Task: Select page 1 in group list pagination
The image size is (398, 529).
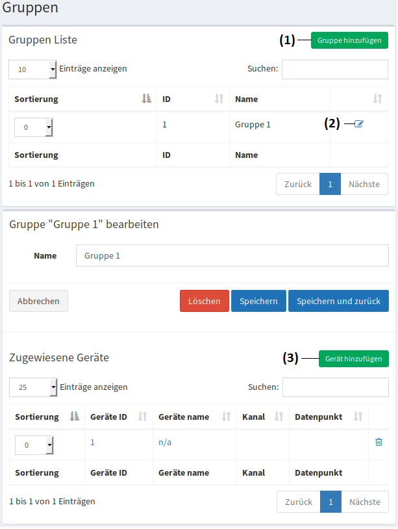Action: (330, 184)
